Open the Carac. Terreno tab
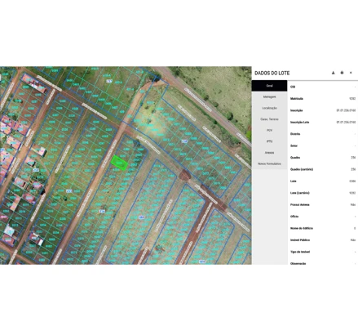Image resolution: width=358 pixels, height=331 pixels. [269, 119]
